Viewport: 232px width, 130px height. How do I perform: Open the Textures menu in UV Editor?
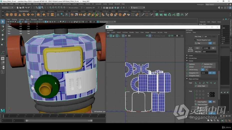click(x=153, y=32)
